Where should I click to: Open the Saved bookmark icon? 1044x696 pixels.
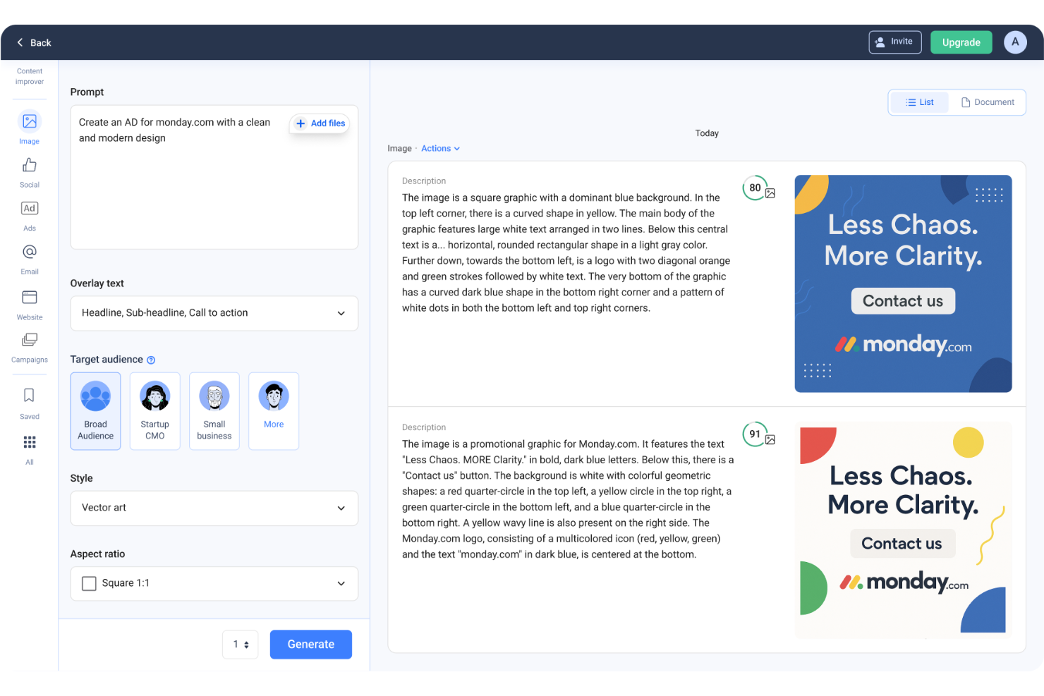click(30, 395)
